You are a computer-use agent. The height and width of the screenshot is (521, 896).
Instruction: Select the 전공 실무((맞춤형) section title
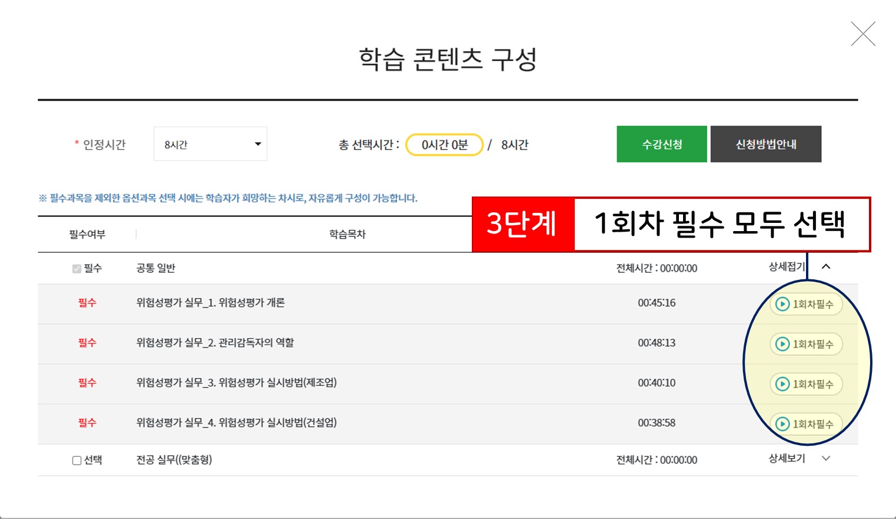coord(174,460)
